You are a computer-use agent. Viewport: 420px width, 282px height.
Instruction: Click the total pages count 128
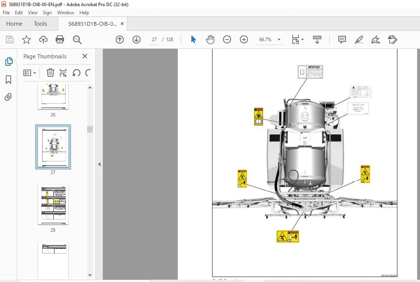[170, 40]
